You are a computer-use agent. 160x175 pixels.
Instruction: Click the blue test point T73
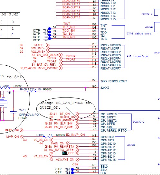(50, 29)
